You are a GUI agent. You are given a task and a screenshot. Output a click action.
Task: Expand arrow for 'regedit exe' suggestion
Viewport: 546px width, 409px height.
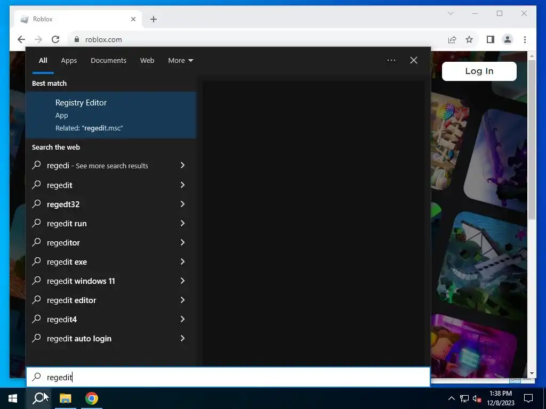tap(182, 261)
